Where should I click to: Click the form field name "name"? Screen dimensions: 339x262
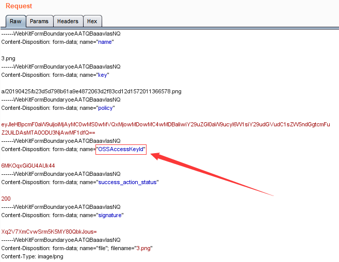pyautogui.click(x=105, y=42)
